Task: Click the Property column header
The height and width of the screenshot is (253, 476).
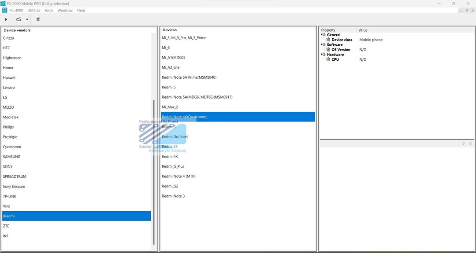Action: tap(338, 30)
